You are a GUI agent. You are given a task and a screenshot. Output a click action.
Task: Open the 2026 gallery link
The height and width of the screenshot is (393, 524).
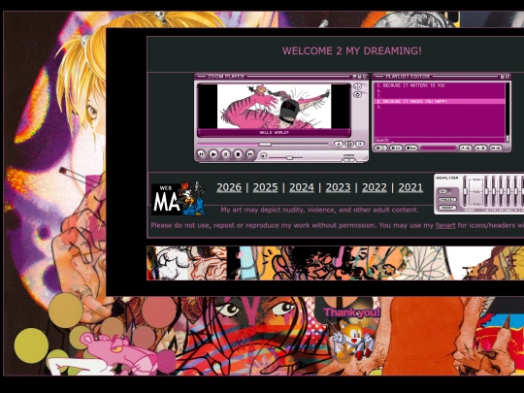point(229,187)
